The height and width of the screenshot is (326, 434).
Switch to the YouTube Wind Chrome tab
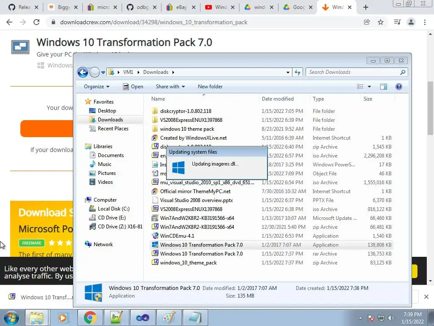click(220, 7)
